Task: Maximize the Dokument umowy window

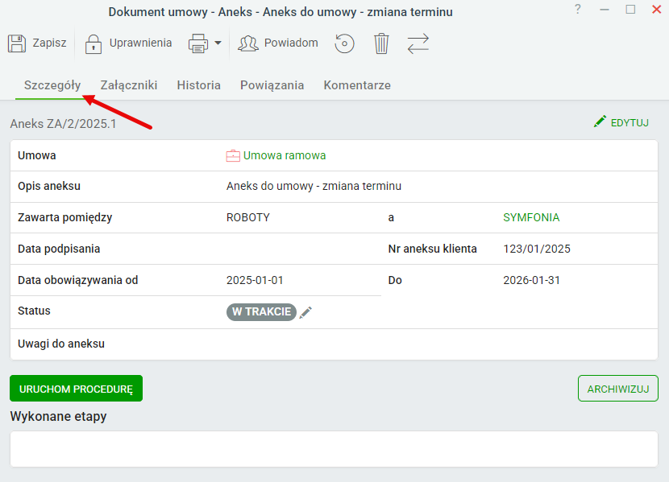Action: coord(630,10)
